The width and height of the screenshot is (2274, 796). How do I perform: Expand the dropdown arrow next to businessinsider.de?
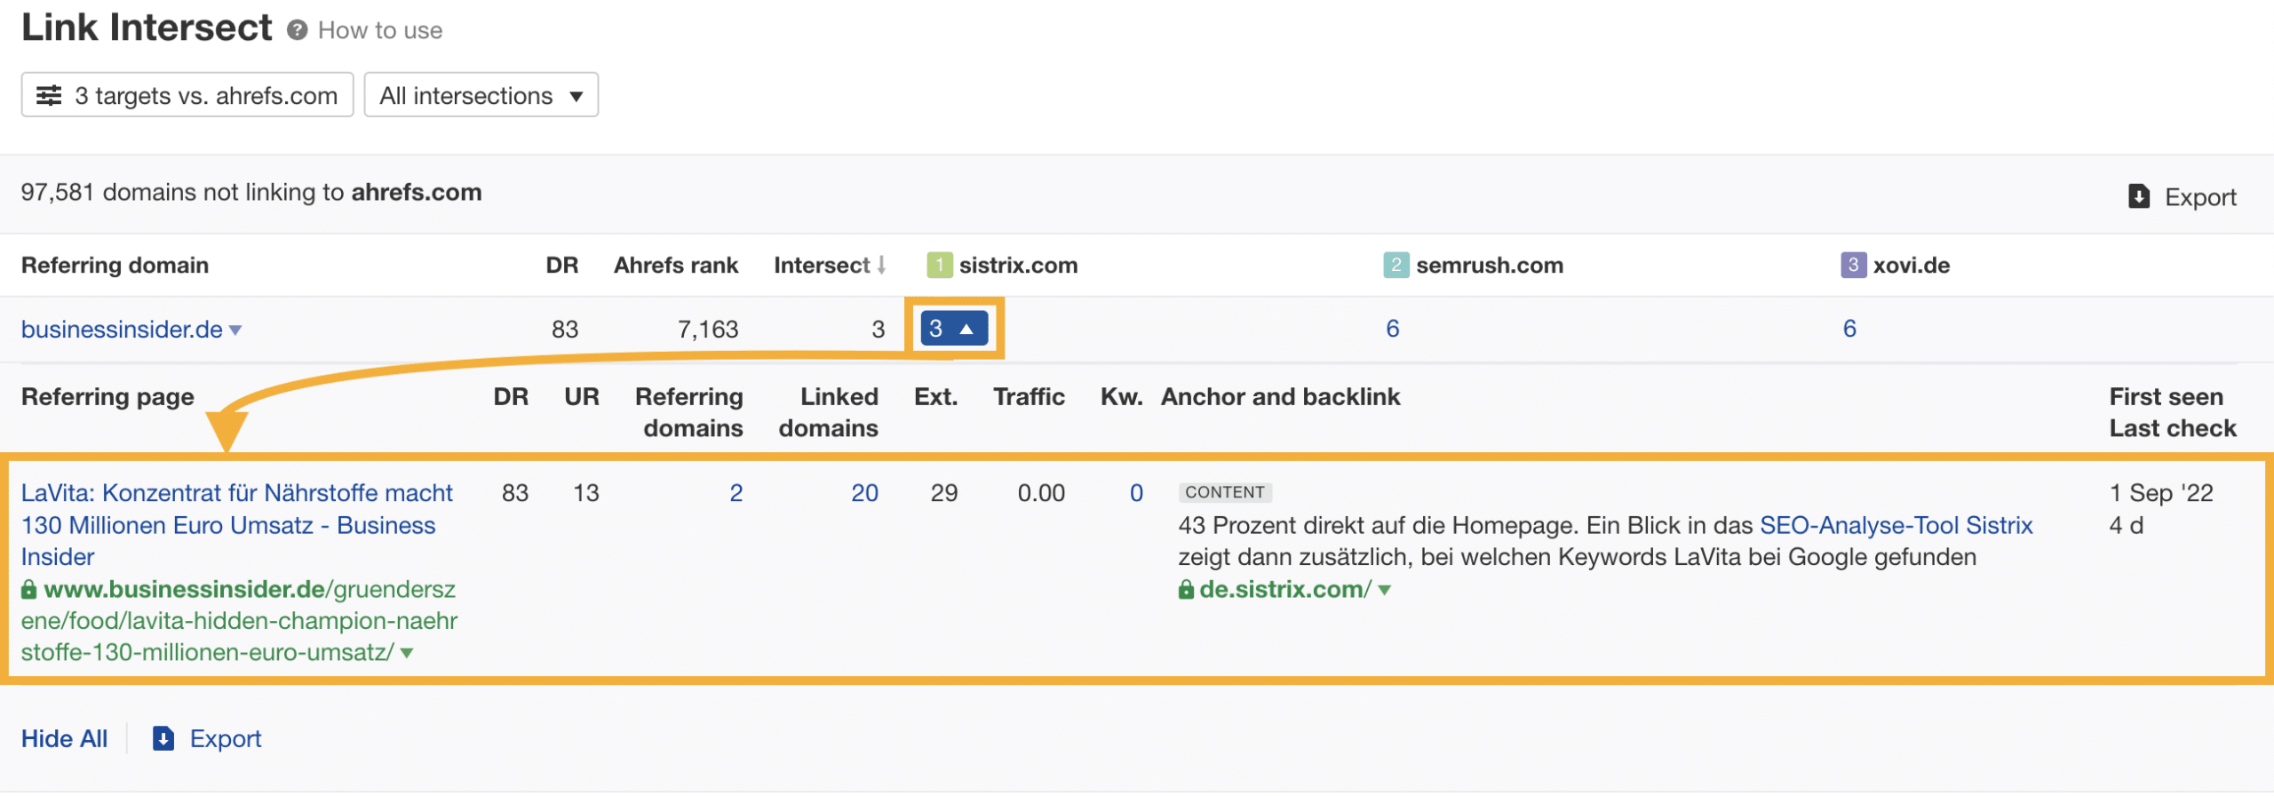click(235, 330)
